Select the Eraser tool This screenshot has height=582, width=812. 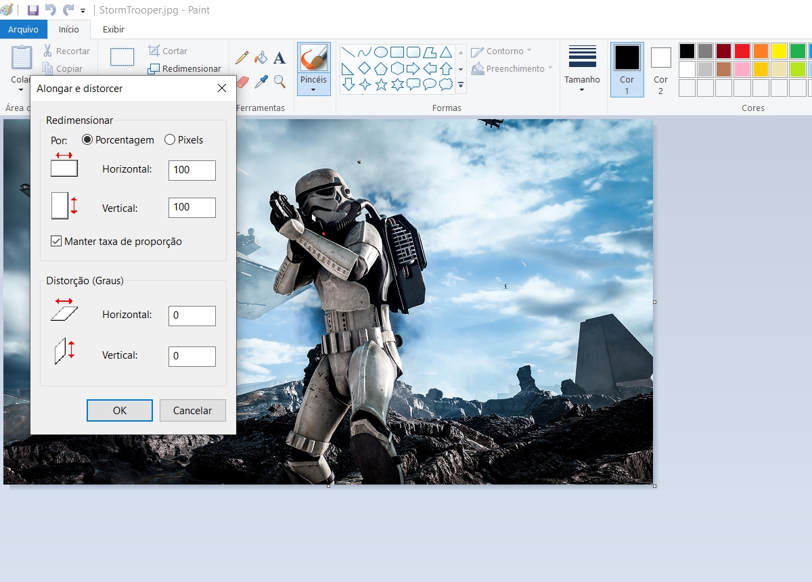tap(242, 82)
